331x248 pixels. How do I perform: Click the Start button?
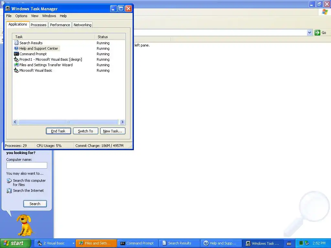[x=16, y=243]
